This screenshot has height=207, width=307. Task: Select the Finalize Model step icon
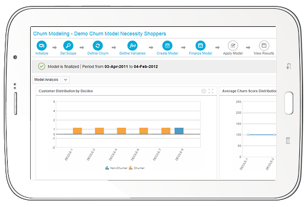coord(201,45)
